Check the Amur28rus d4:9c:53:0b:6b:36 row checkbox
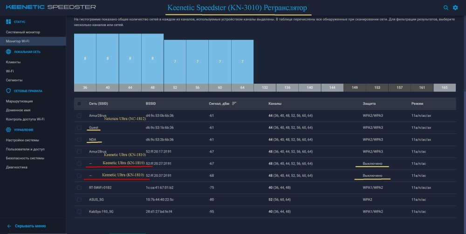The height and width of the screenshot is (234, 466). [x=79, y=116]
